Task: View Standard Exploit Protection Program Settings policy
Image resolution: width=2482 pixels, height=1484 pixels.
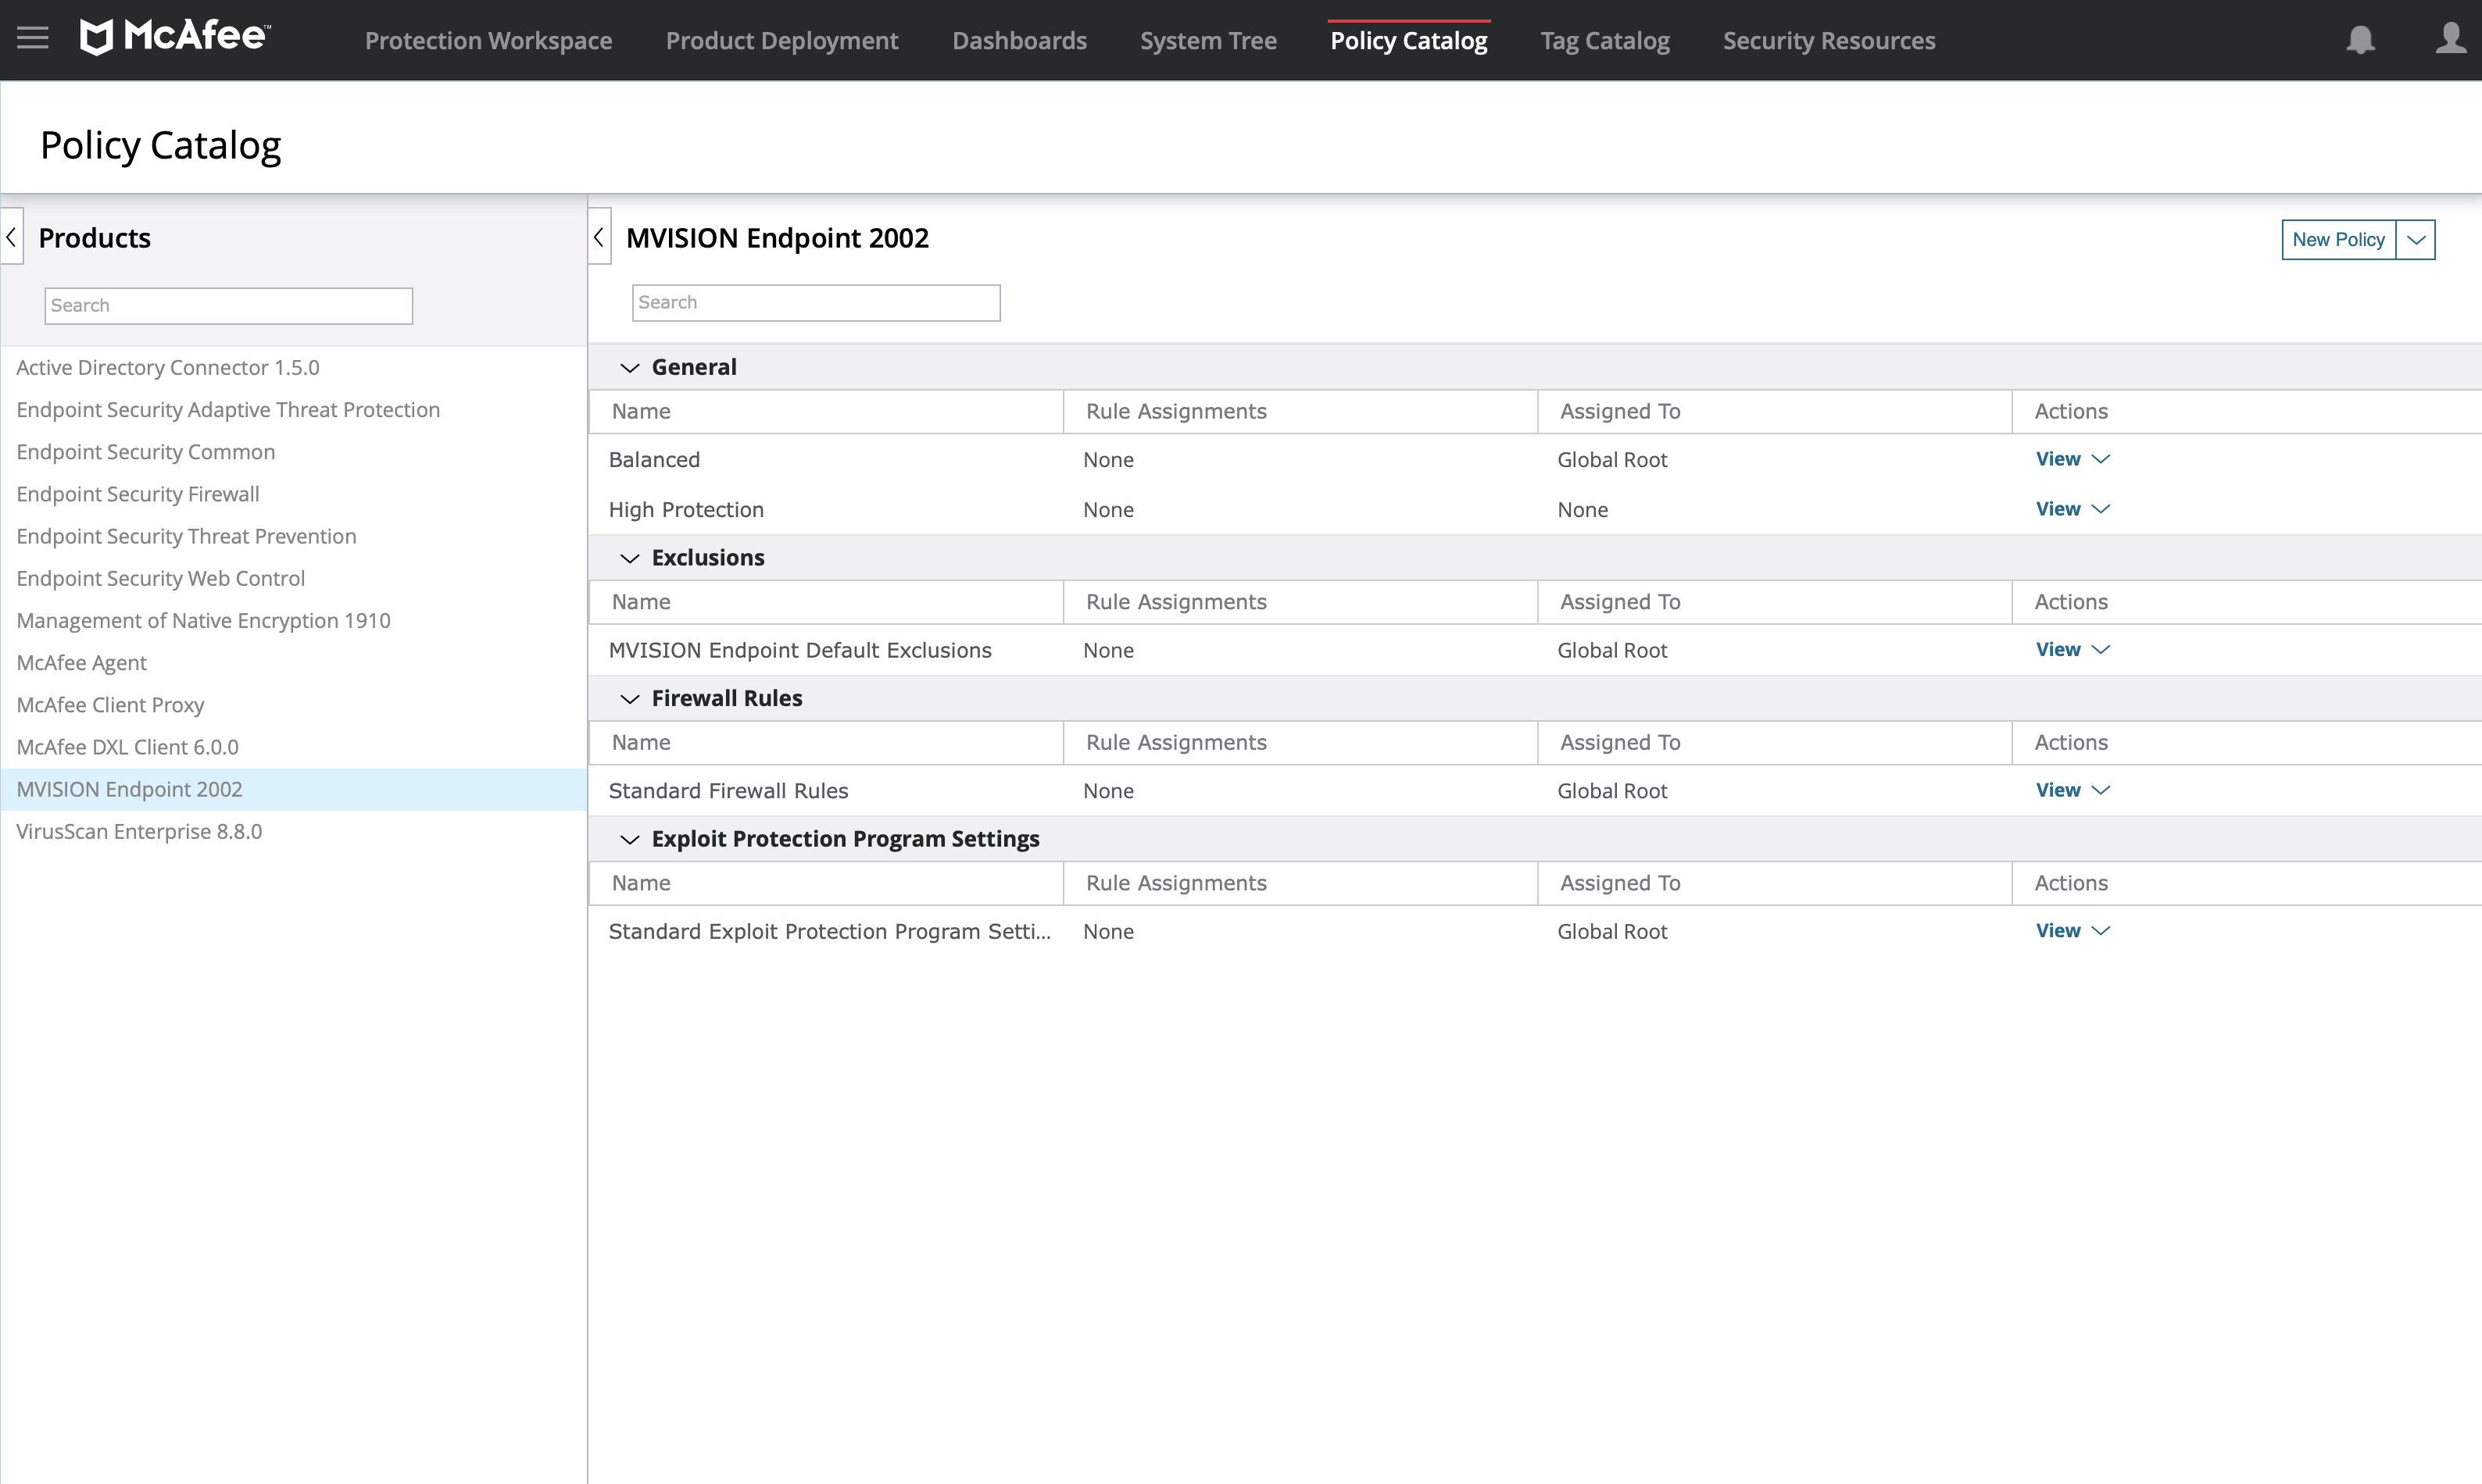Action: tap(2058, 931)
